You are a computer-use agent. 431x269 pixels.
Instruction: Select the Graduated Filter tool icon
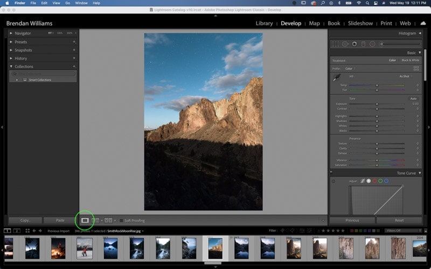click(363, 44)
